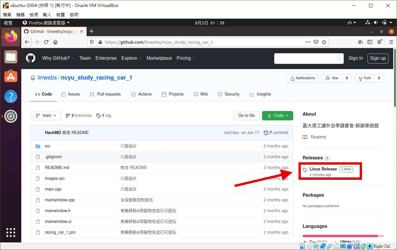Screen dimensions: 397x250
Task: Expand the Why GitHub? menu
Action: [58, 58]
